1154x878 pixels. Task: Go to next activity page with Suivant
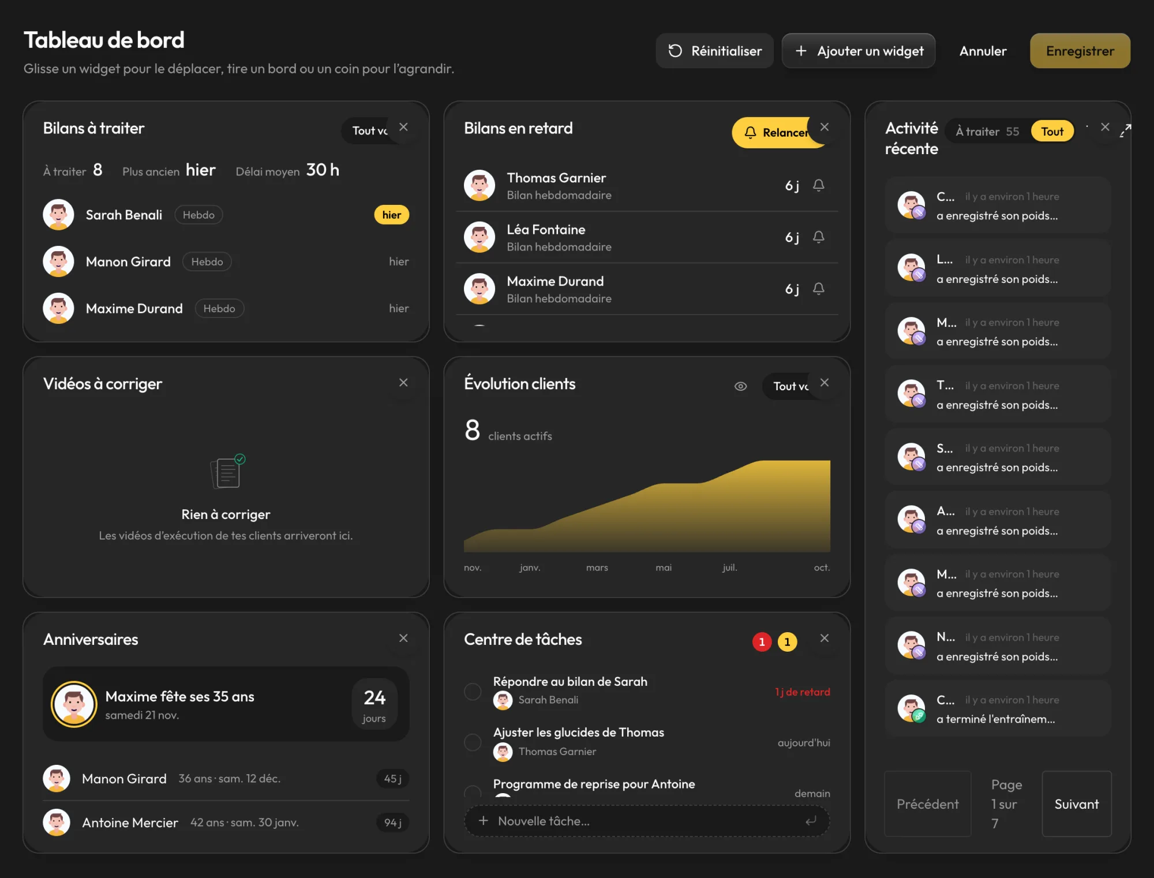click(x=1077, y=804)
